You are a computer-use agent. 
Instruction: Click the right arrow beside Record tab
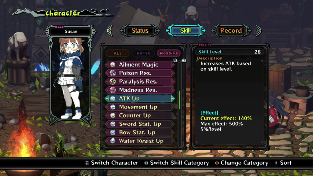click(x=258, y=31)
